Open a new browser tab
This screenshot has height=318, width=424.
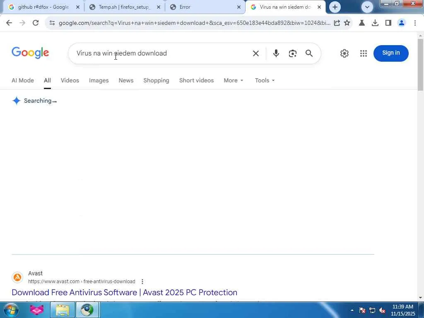pyautogui.click(x=335, y=7)
